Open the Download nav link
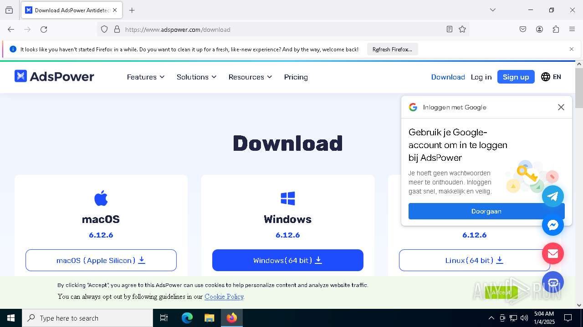Screen dimensions: 583x327 click(448, 77)
